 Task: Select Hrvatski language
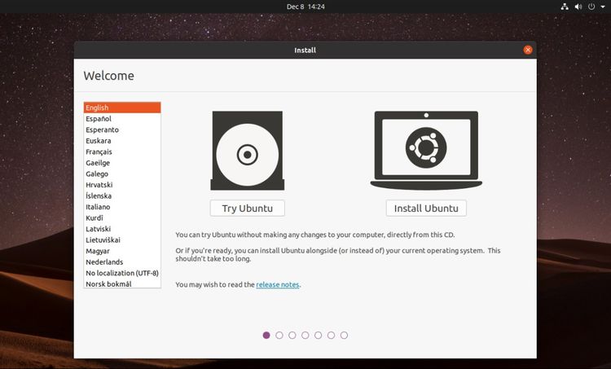[122, 185]
